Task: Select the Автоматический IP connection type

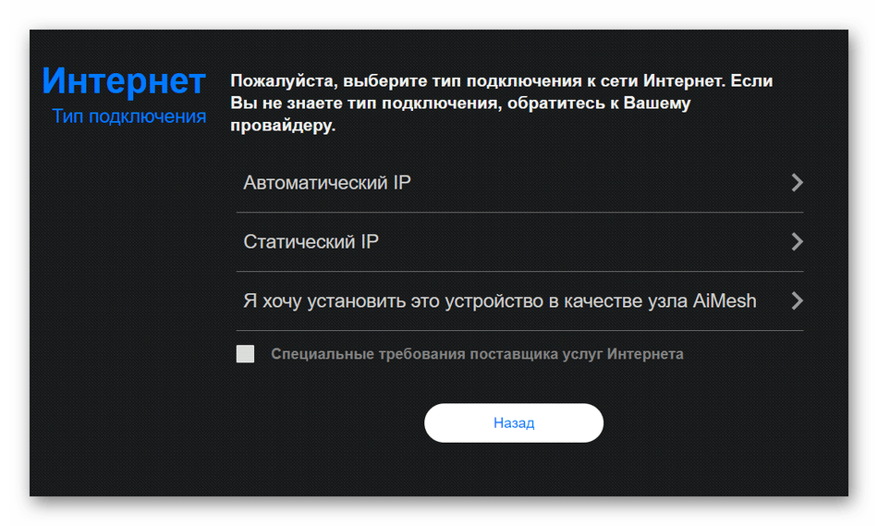Action: tap(327, 183)
